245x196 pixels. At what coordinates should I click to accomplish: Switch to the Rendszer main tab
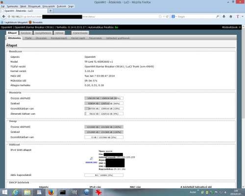26,33
